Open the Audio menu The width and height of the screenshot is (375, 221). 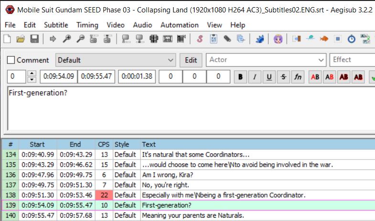[x=142, y=25]
